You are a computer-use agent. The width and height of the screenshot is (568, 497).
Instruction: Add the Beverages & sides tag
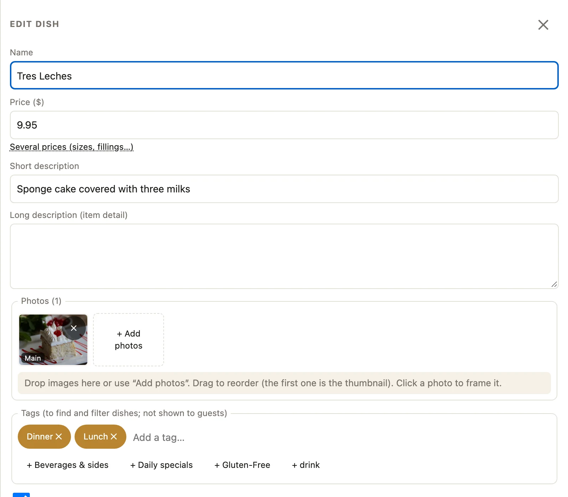coord(67,465)
